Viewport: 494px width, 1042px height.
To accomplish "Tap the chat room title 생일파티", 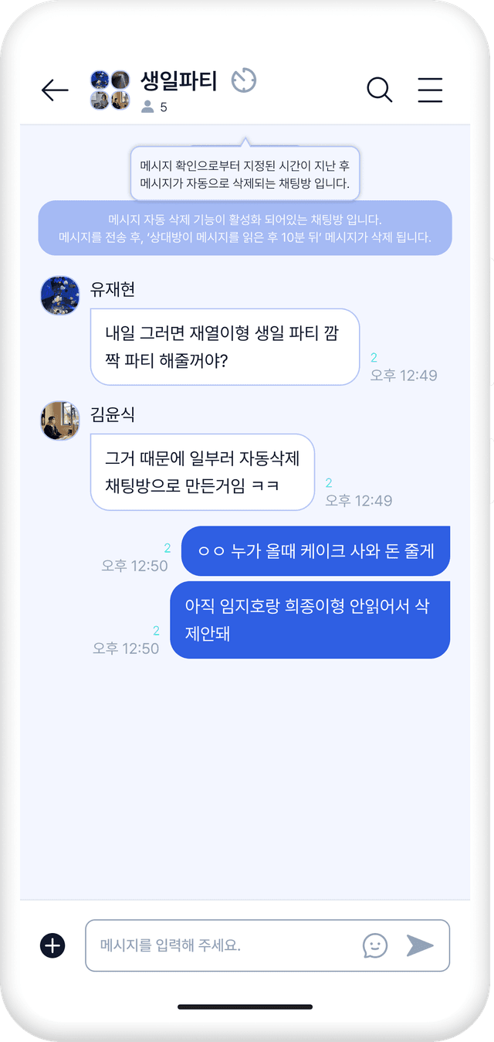I will [179, 80].
